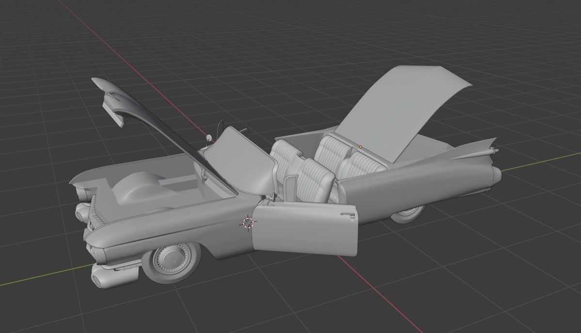This screenshot has height=333, width=581.
Task: Click the orange object origin dot
Action: pos(361,147)
